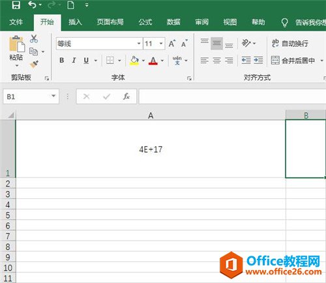Apply the yellow Fill Color bucket

coord(134,60)
